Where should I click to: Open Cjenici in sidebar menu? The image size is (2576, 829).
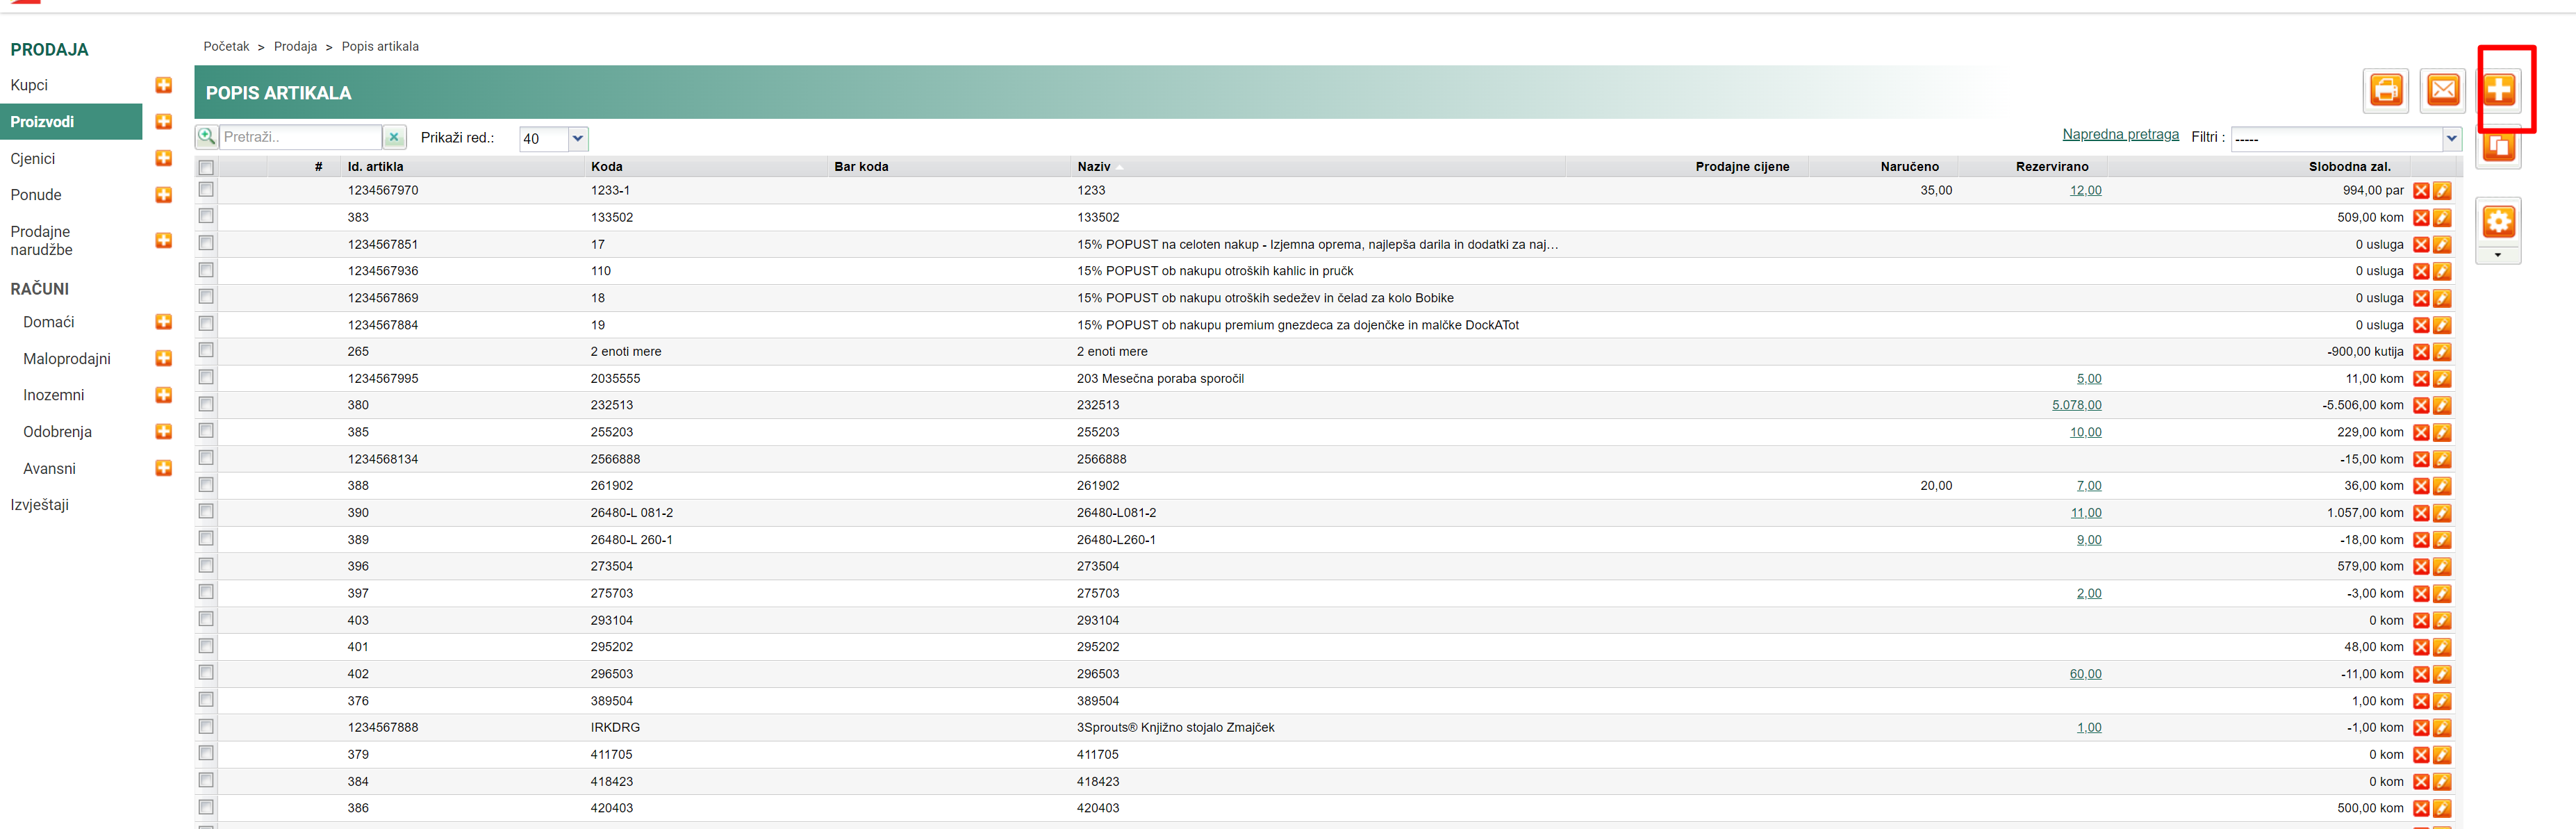(x=33, y=158)
